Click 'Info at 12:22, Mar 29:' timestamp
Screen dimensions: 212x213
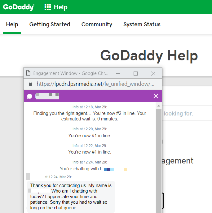[90, 146]
